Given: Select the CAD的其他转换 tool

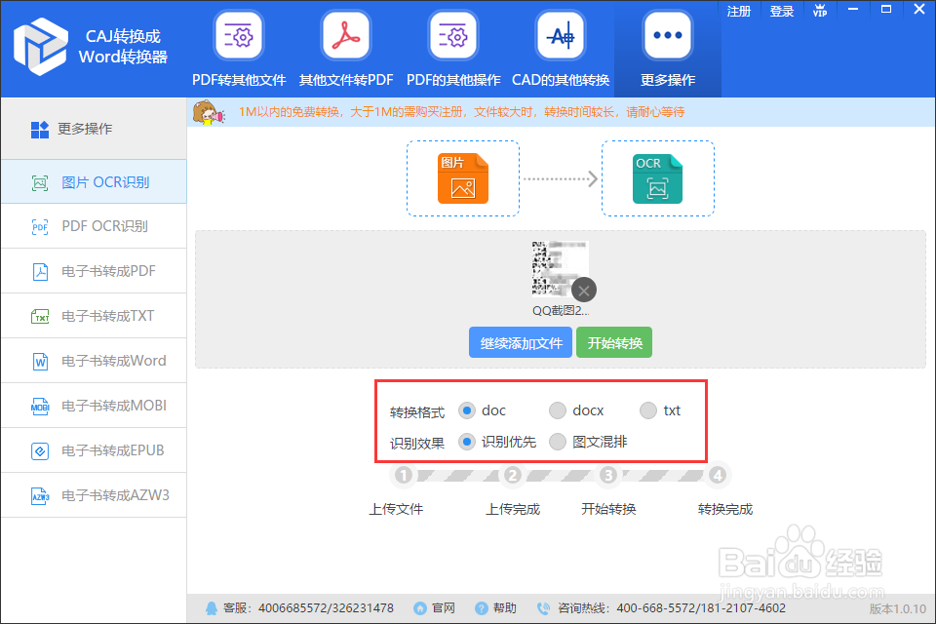Looking at the screenshot, I should click(x=560, y=47).
